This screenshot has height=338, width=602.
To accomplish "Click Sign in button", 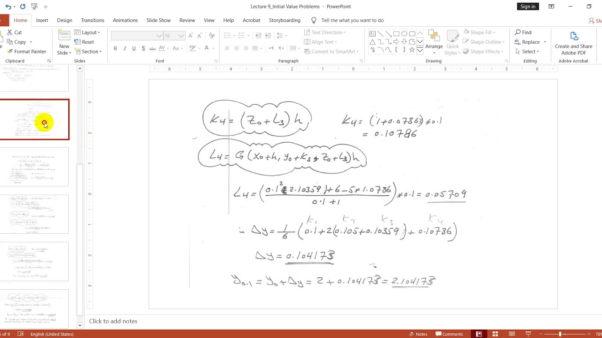I will (x=528, y=7).
